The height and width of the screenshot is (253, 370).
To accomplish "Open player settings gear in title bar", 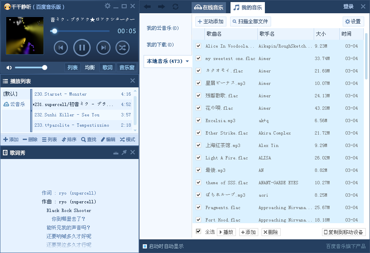I will point(108,6).
